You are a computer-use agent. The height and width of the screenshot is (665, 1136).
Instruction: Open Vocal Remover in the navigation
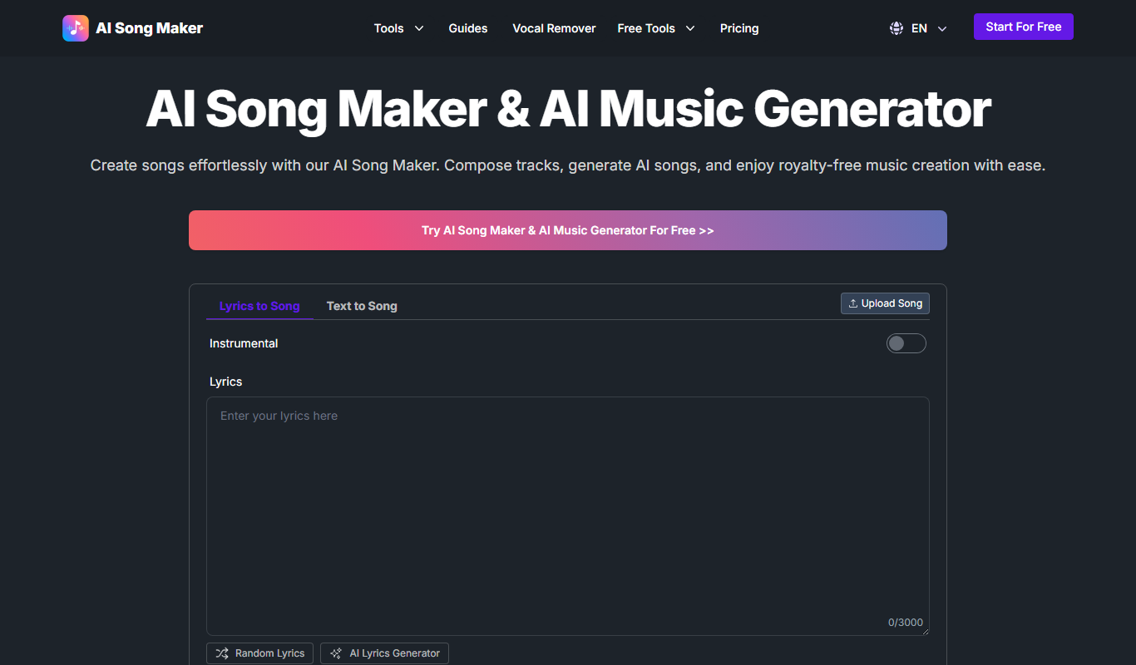click(x=554, y=28)
